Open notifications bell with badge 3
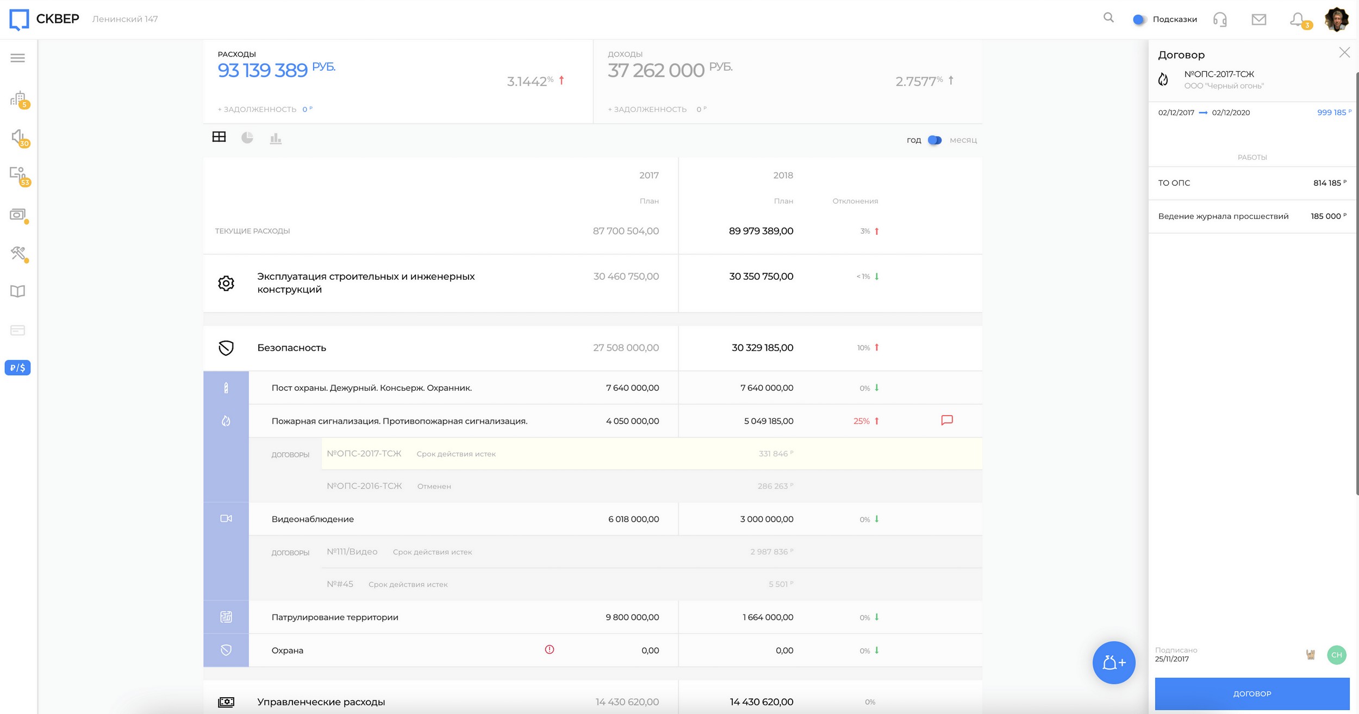Screen dimensions: 1359x714 tap(1298, 20)
